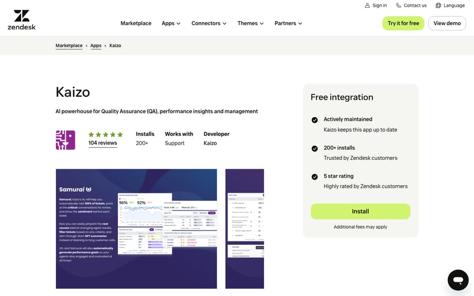Screen dimensions: 474x296
Task: Click Try it for free button
Action: tap(403, 23)
